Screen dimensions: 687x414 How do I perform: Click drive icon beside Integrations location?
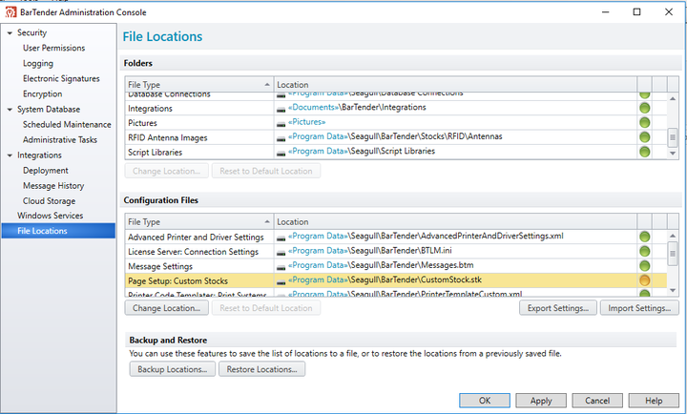point(281,110)
